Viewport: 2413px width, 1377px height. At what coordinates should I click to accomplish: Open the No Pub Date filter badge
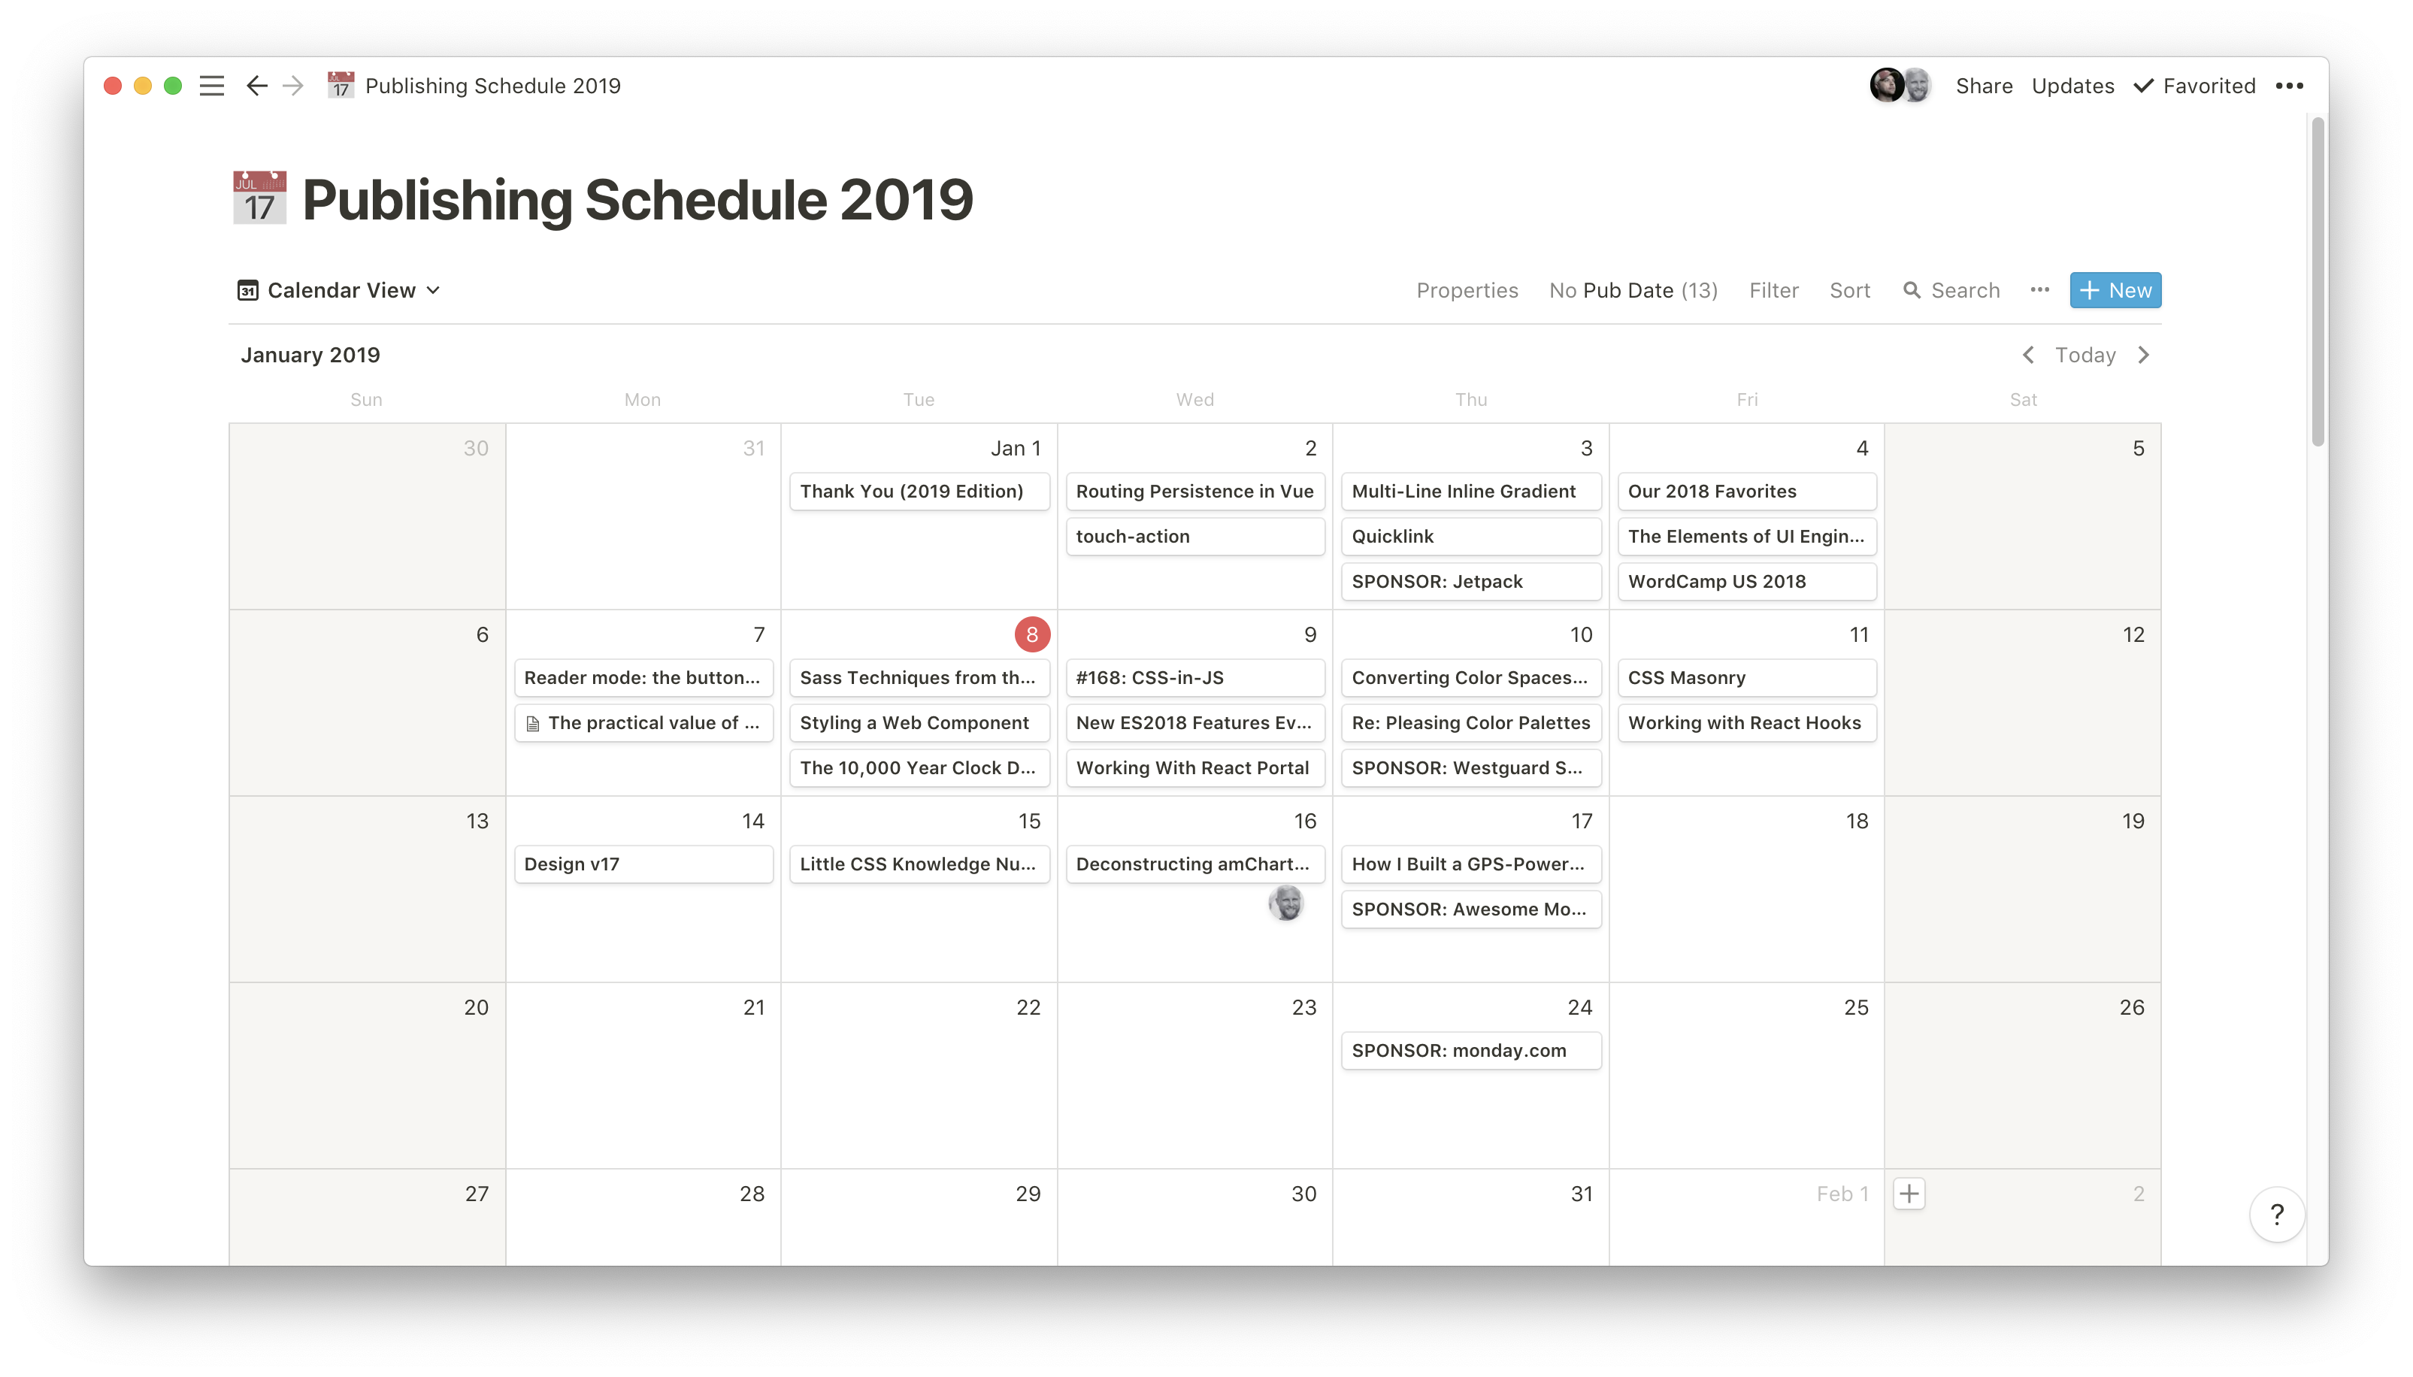(1633, 290)
